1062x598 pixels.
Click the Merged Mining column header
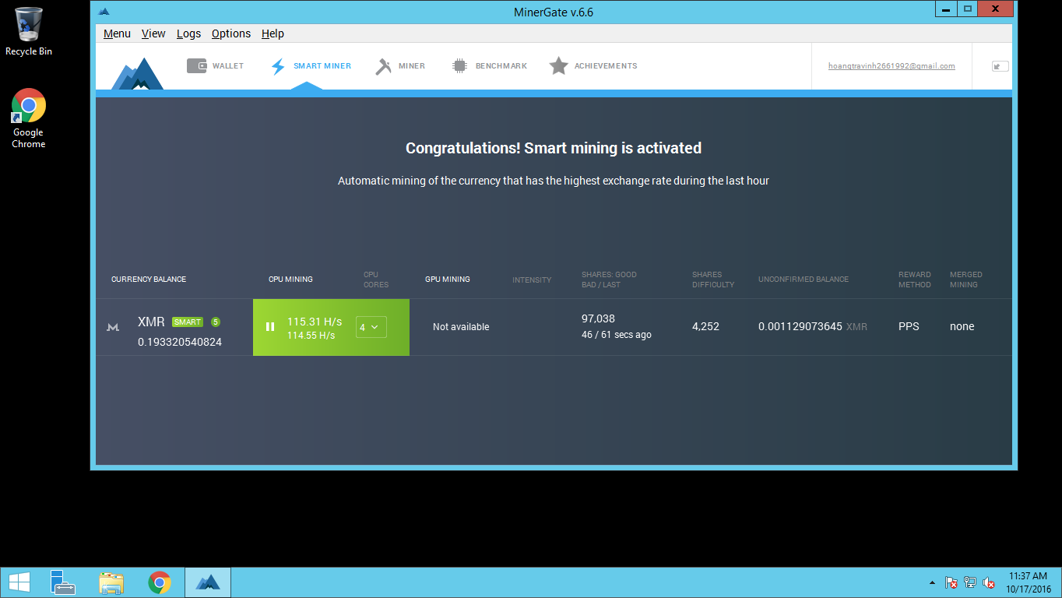(x=966, y=280)
